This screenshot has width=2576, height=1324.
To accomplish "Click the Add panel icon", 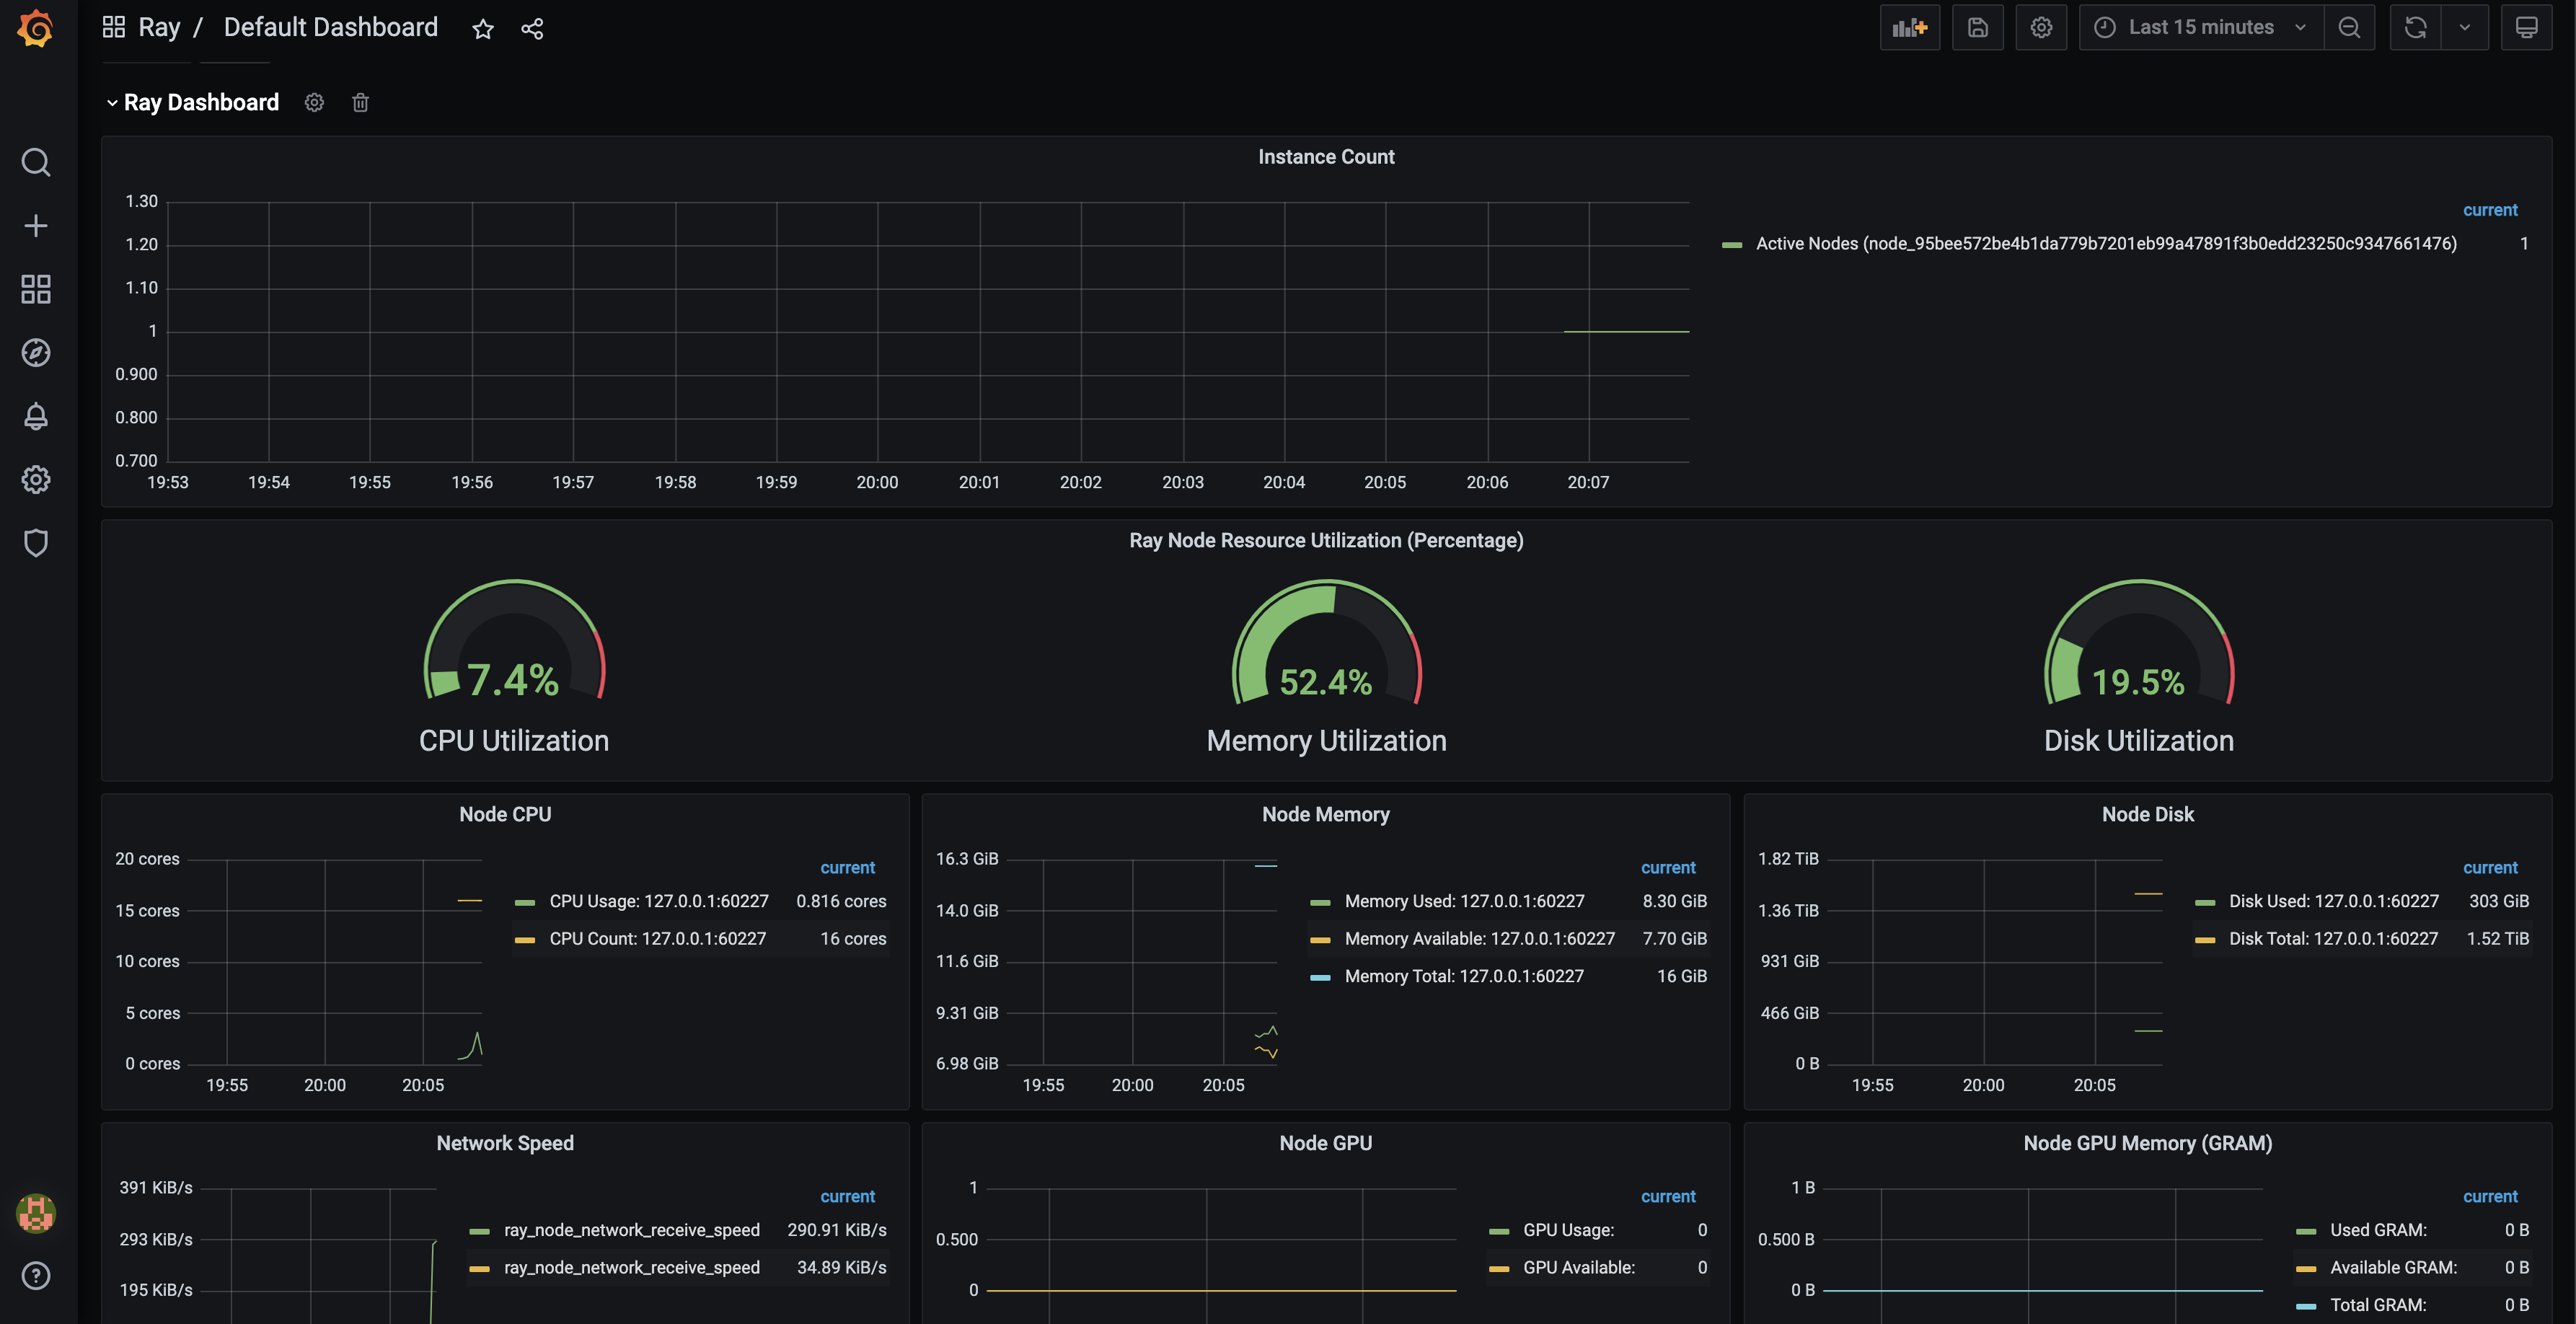I will (x=1909, y=28).
